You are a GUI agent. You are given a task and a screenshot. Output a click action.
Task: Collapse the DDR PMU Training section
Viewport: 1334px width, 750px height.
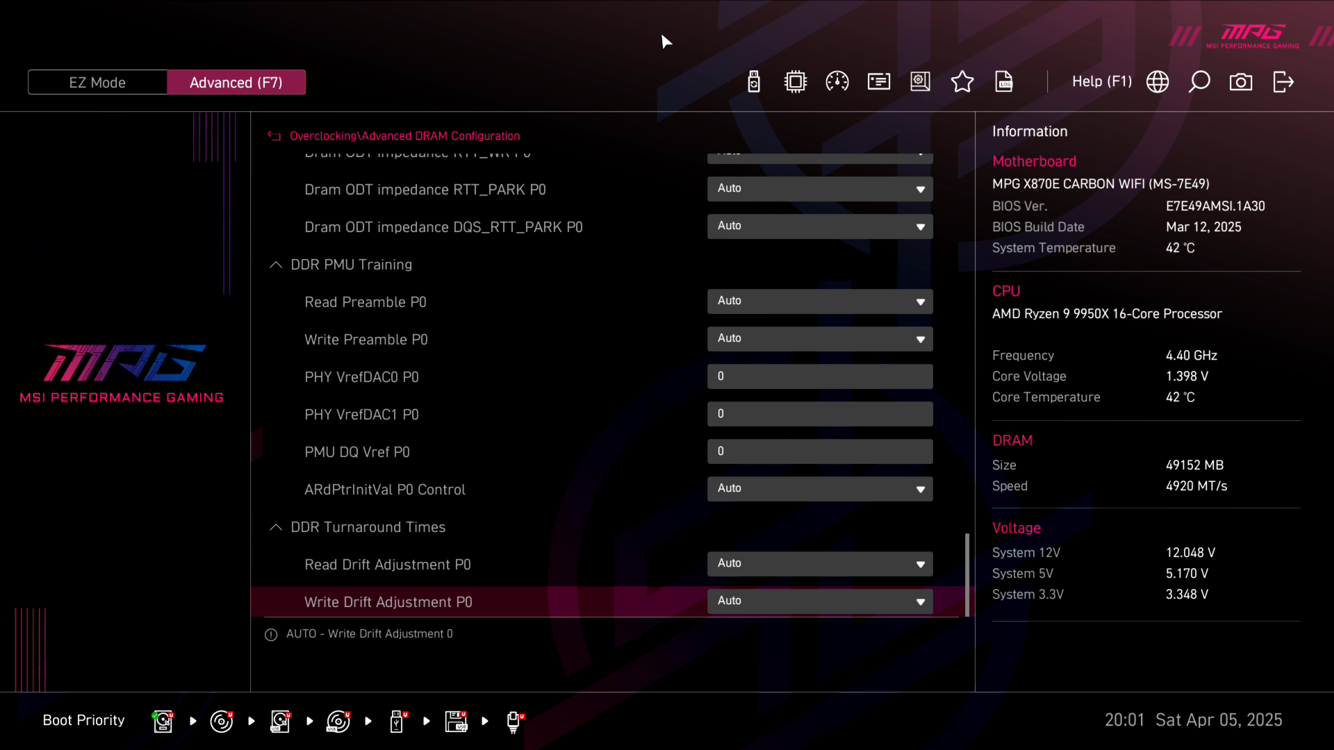pos(276,265)
